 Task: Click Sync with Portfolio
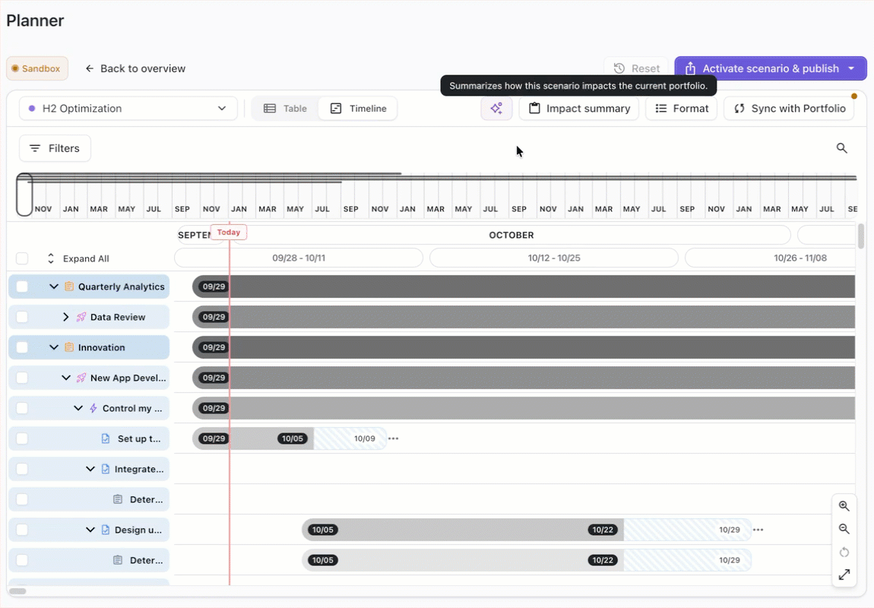pyautogui.click(x=790, y=108)
